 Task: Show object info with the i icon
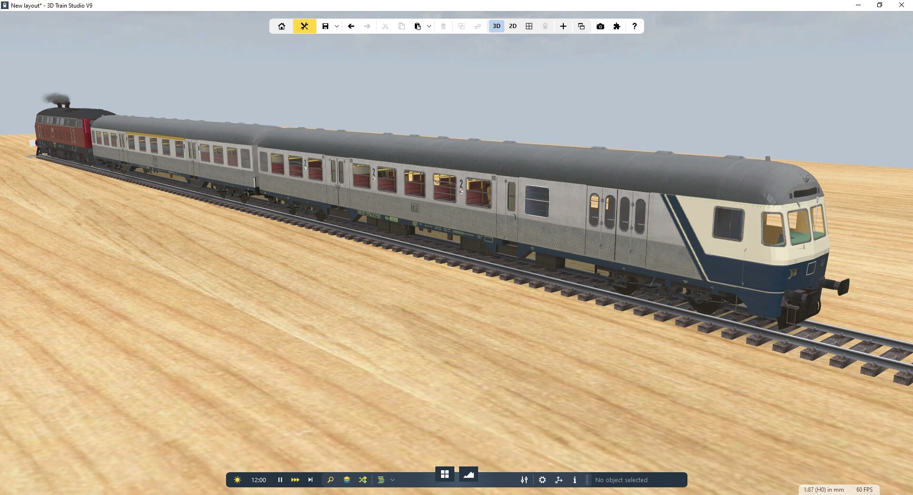pyautogui.click(x=575, y=480)
